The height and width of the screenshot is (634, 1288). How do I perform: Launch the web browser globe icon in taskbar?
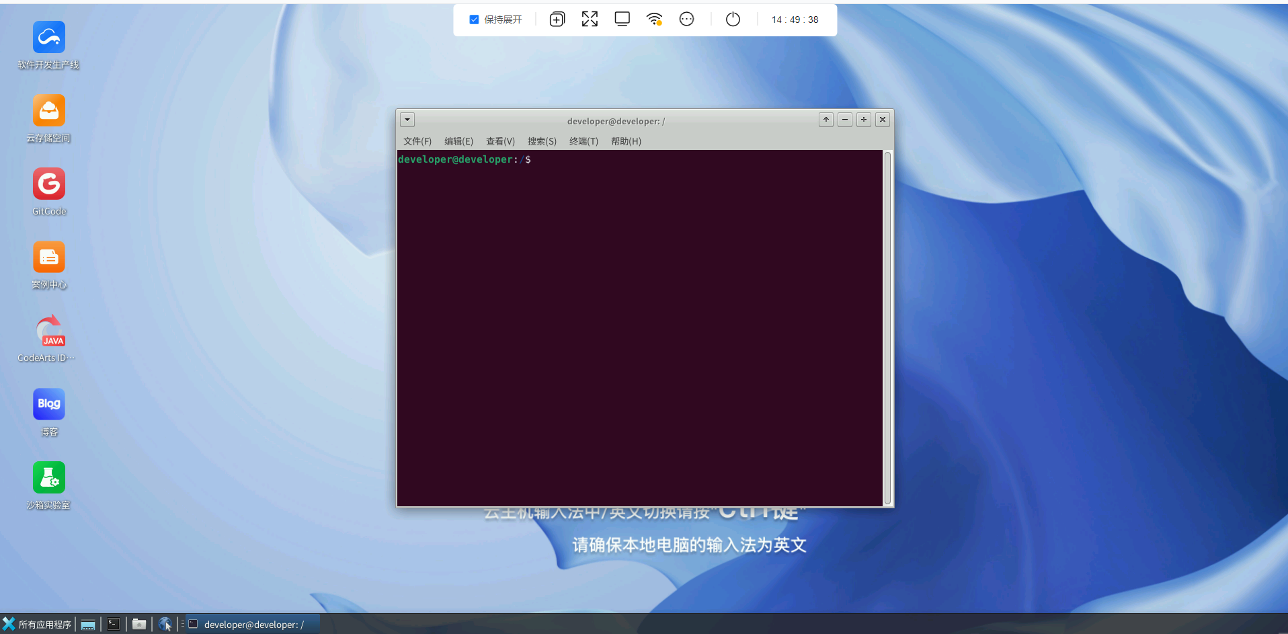pyautogui.click(x=165, y=625)
